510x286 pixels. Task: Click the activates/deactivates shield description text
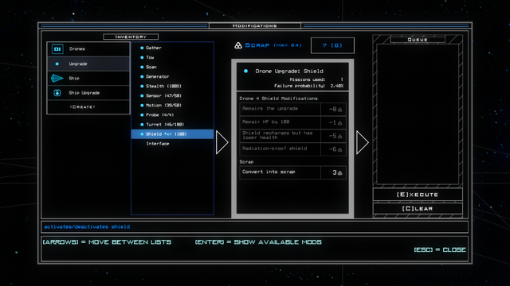(x=87, y=226)
